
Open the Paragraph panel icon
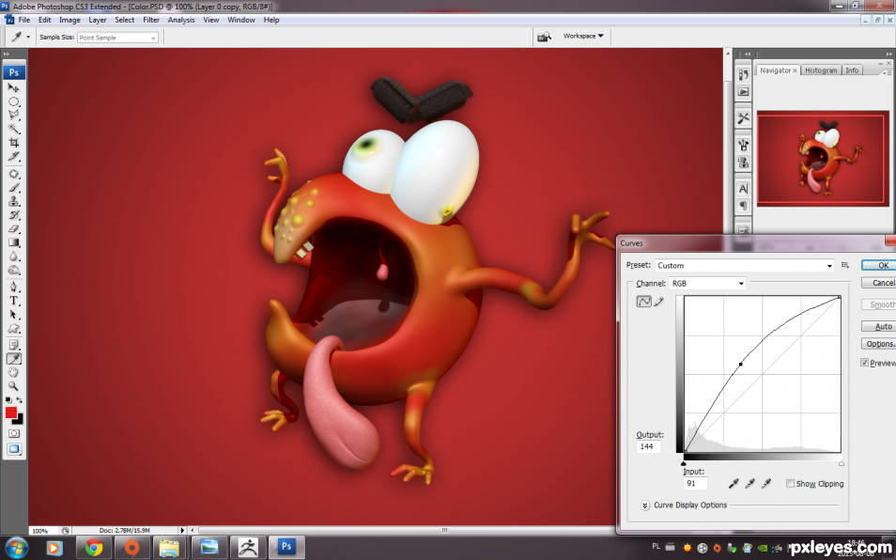click(743, 205)
